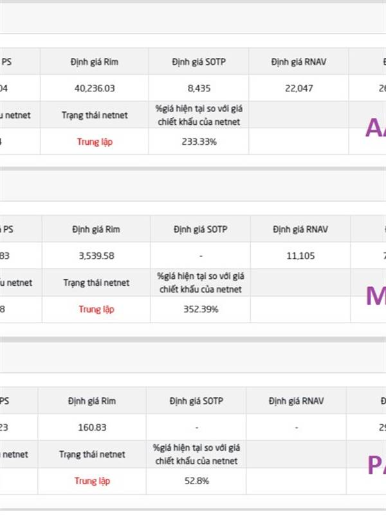386x515 pixels.
Task: Click Định giá Rim header above 3,539.58
Action: point(96,229)
